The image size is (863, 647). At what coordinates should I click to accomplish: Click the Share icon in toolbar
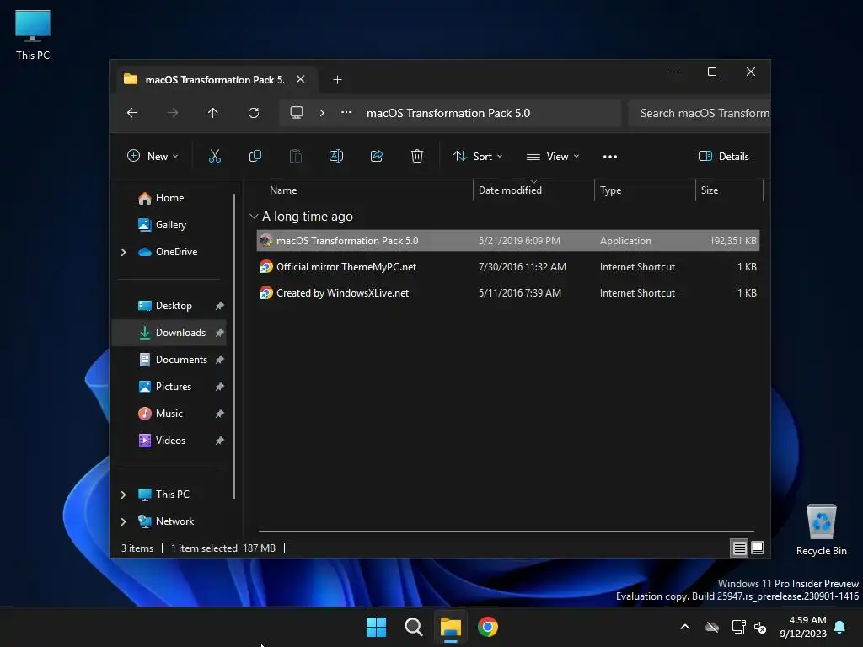coord(377,156)
